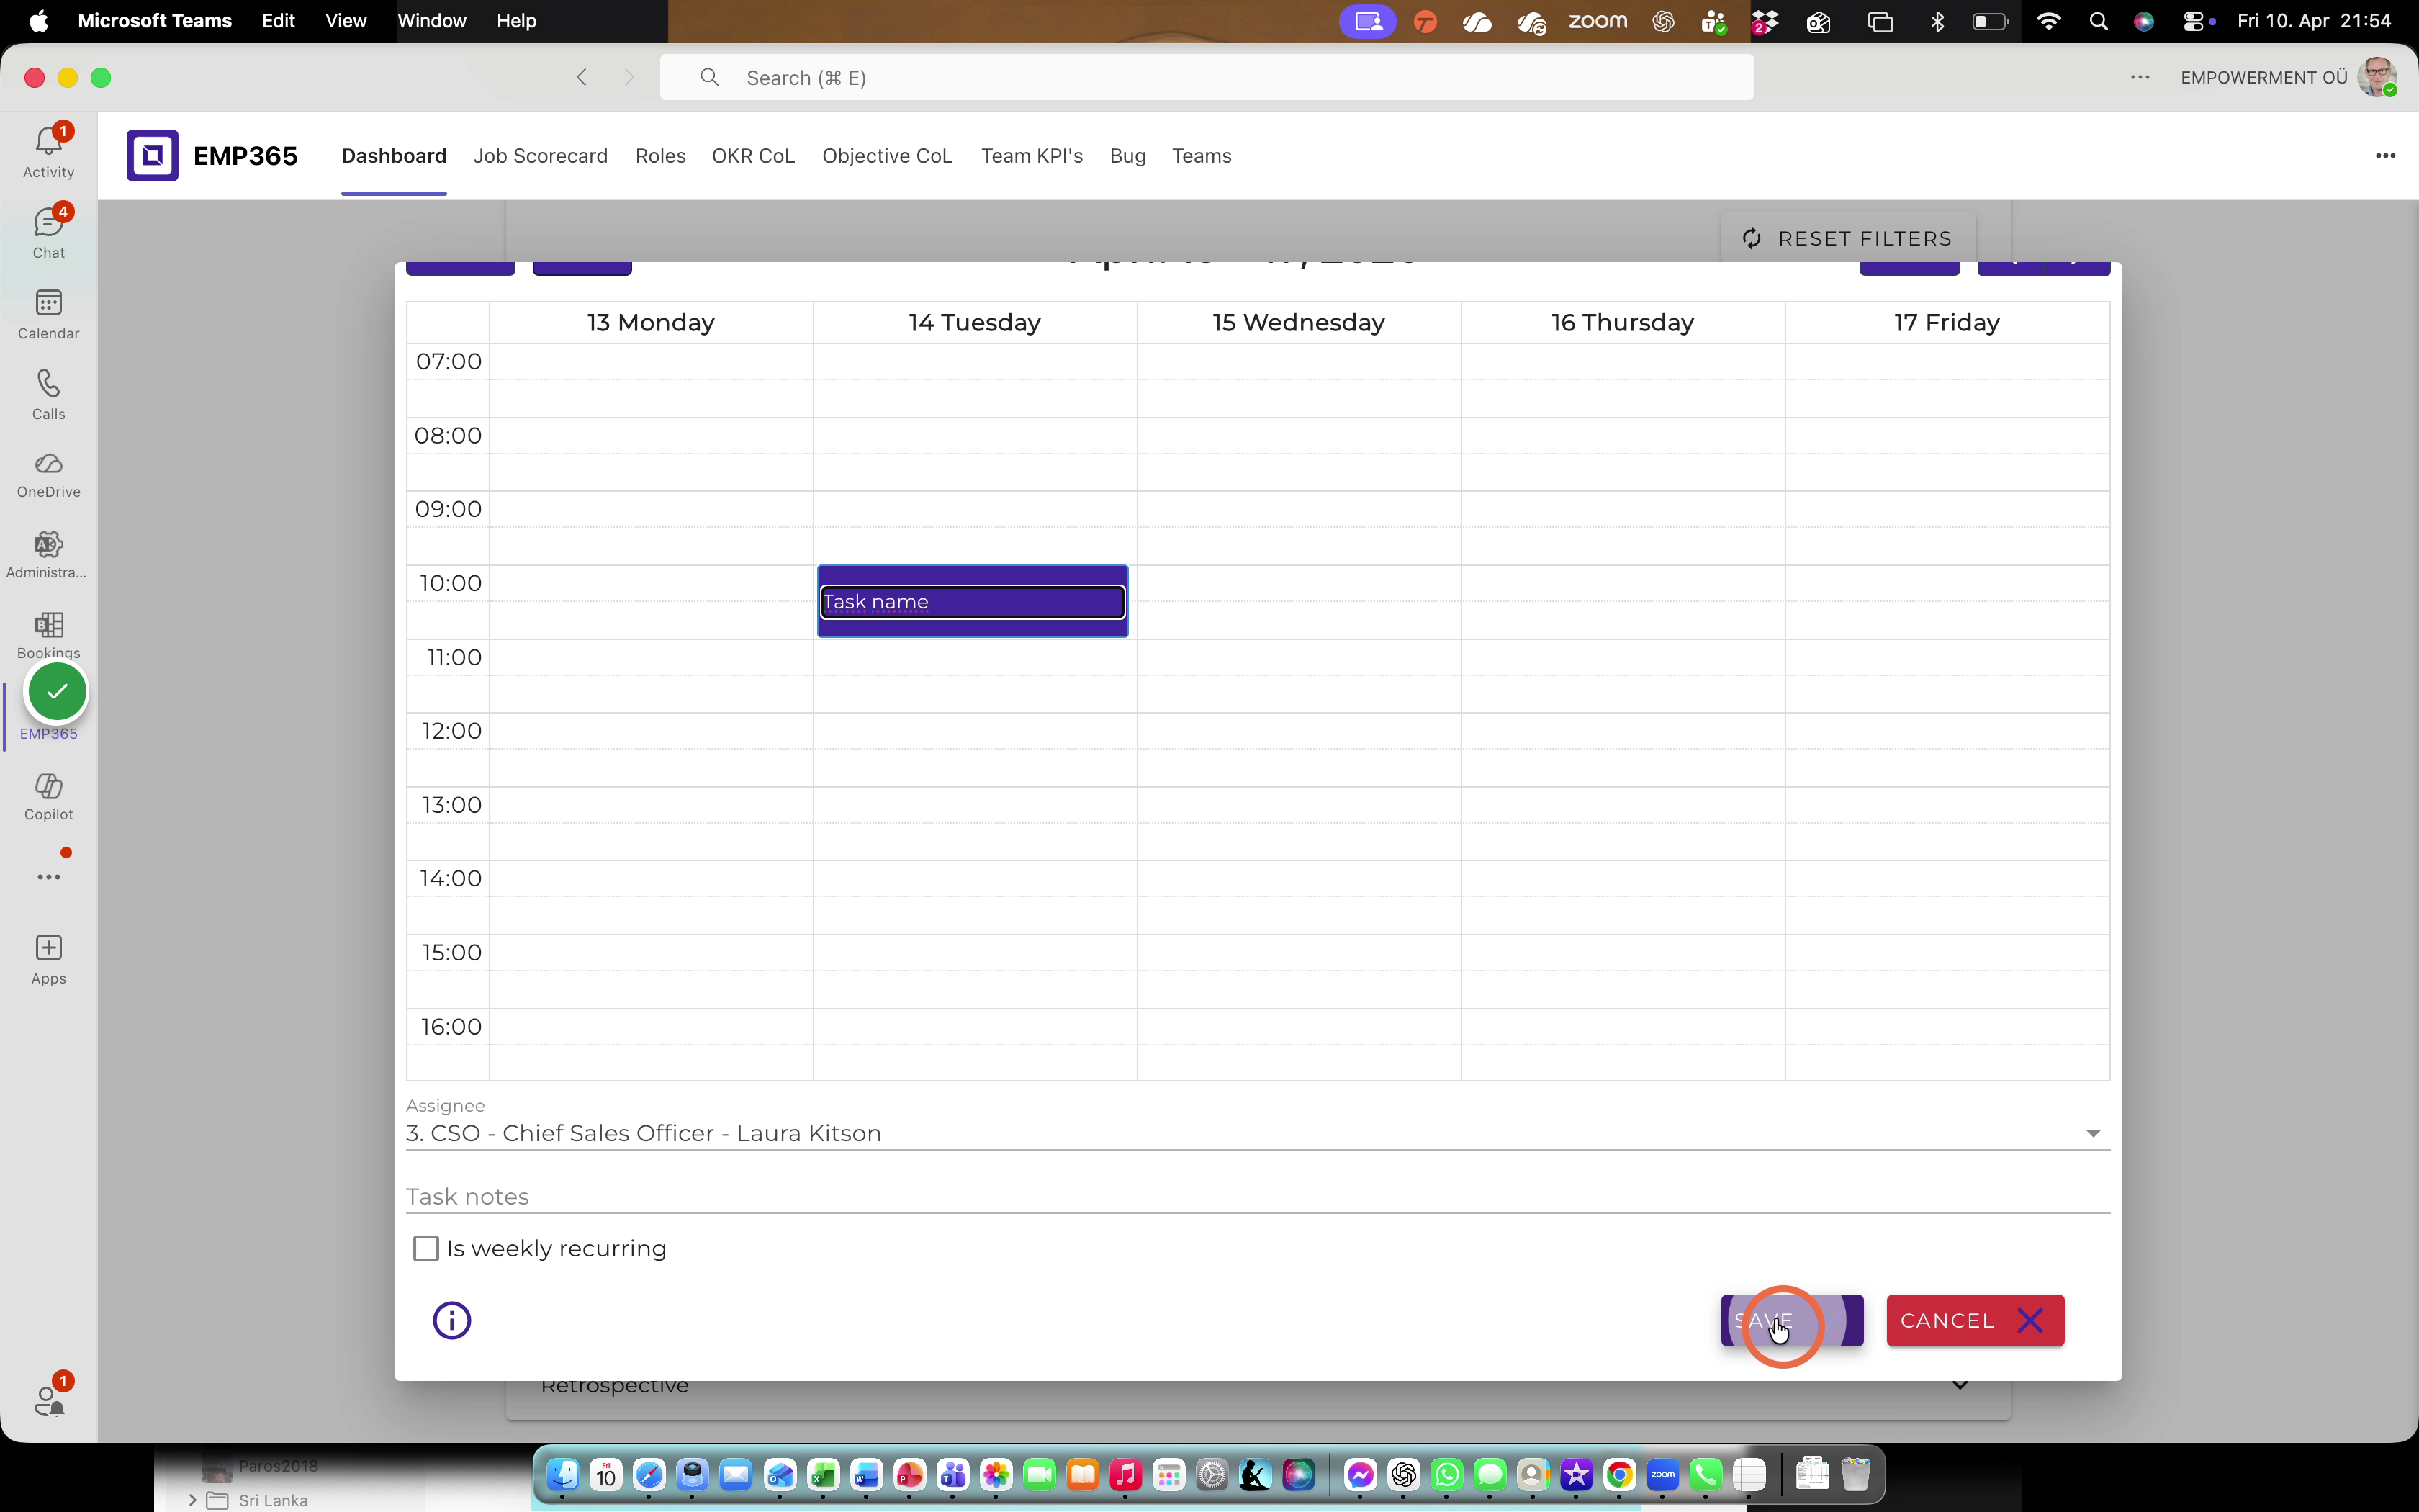Open ChatGPT from the Dock
The height and width of the screenshot is (1512, 2419).
1403,1475
